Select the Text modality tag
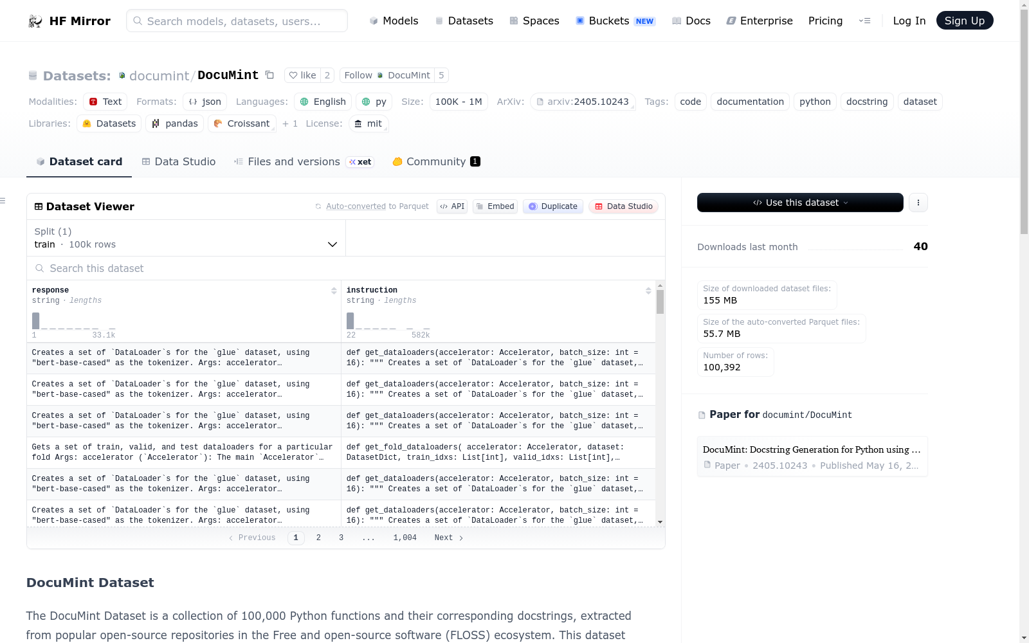Viewport: 1029px width, 643px height. 105,102
